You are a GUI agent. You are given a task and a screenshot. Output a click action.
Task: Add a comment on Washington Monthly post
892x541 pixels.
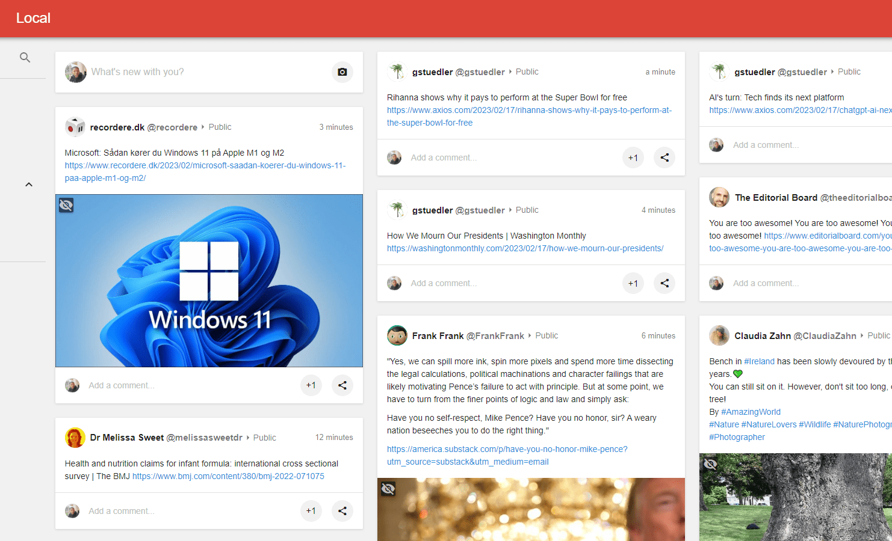click(444, 283)
